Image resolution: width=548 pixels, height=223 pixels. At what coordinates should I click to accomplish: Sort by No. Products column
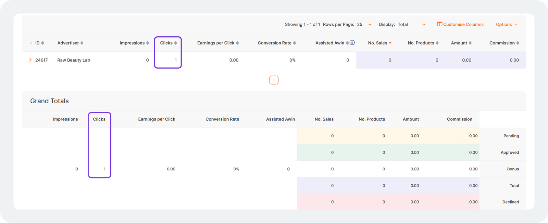point(423,43)
